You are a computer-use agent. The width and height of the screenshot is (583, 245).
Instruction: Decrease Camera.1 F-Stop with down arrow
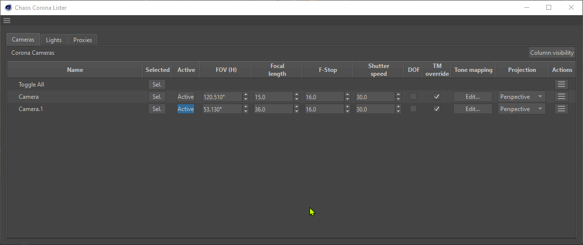coord(348,111)
